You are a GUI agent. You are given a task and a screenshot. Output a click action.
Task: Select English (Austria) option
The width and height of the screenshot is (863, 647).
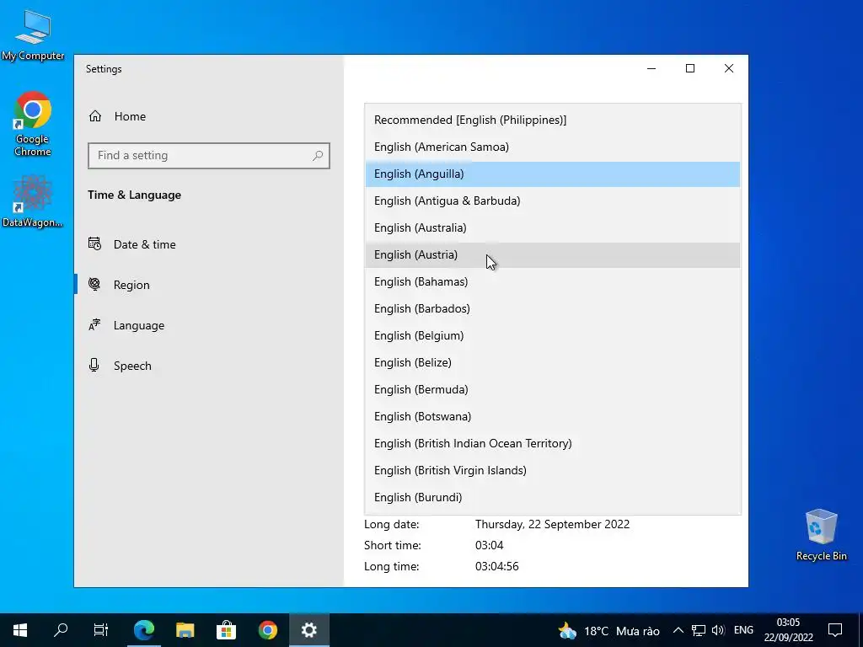553,254
